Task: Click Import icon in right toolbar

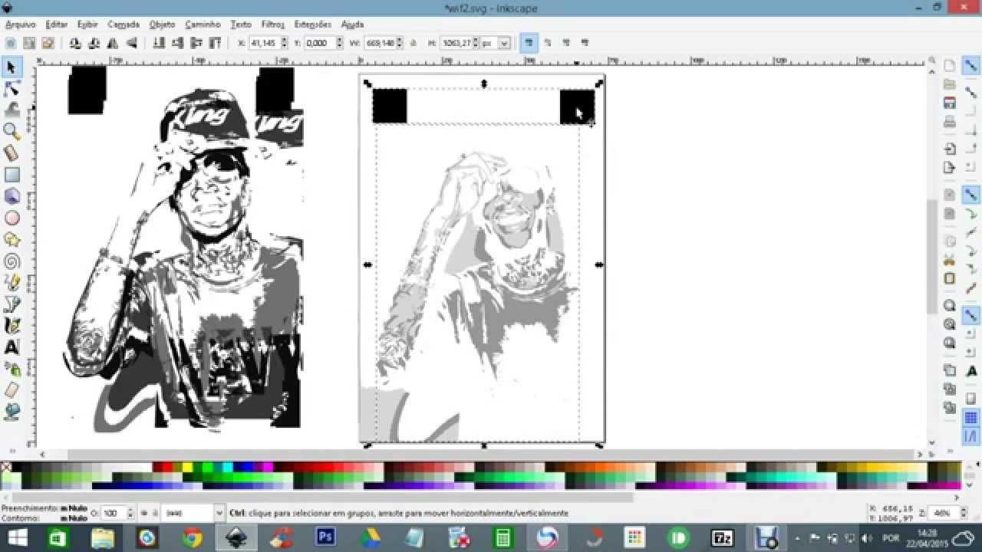Action: [950, 149]
